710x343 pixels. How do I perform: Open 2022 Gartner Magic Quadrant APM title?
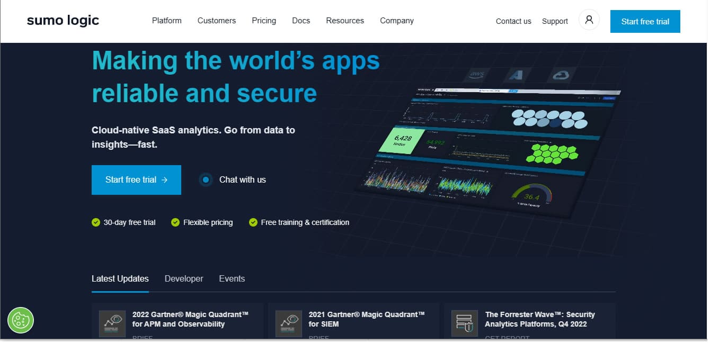point(190,319)
